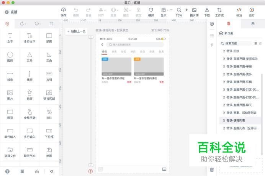Select the 标签 star tag component
This screenshot has height=176, width=265.
click(x=29, y=95)
